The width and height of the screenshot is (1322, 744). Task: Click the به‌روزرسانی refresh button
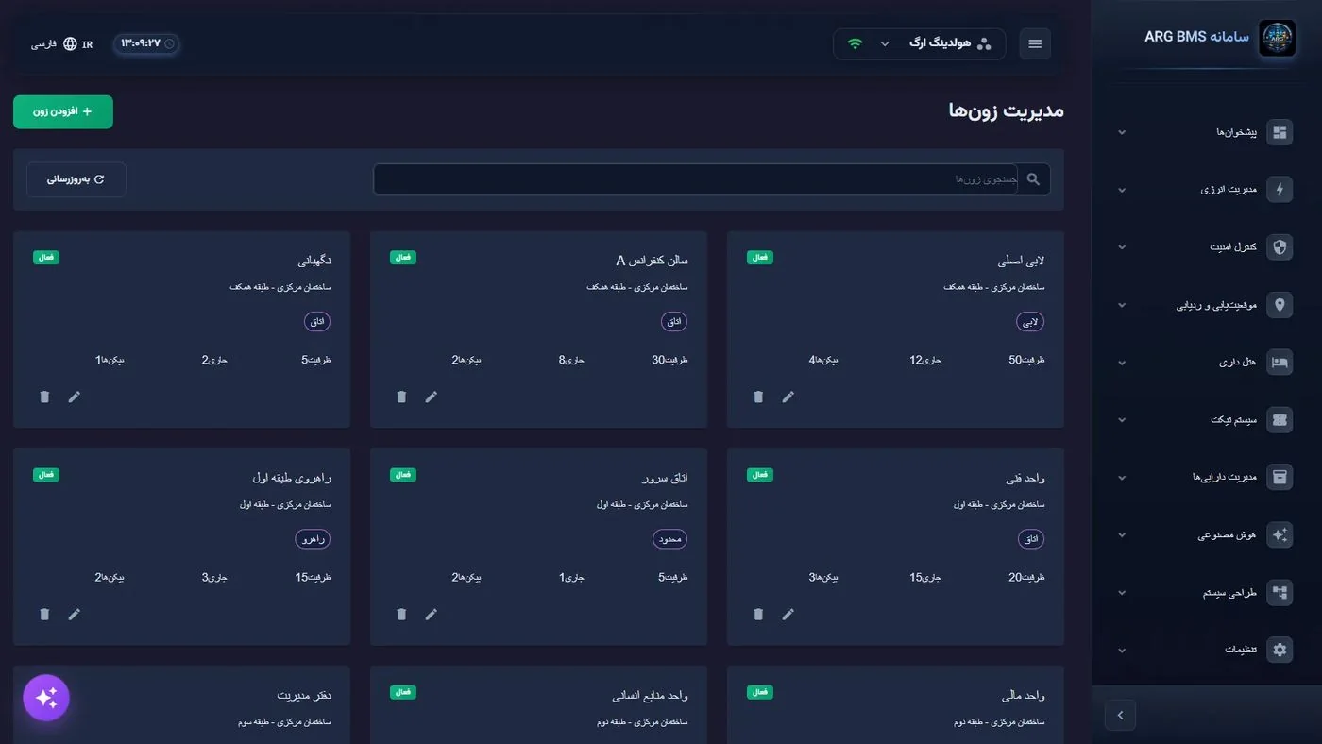(x=76, y=179)
